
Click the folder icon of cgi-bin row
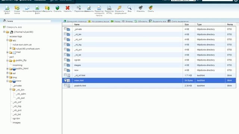(x=68, y=60)
